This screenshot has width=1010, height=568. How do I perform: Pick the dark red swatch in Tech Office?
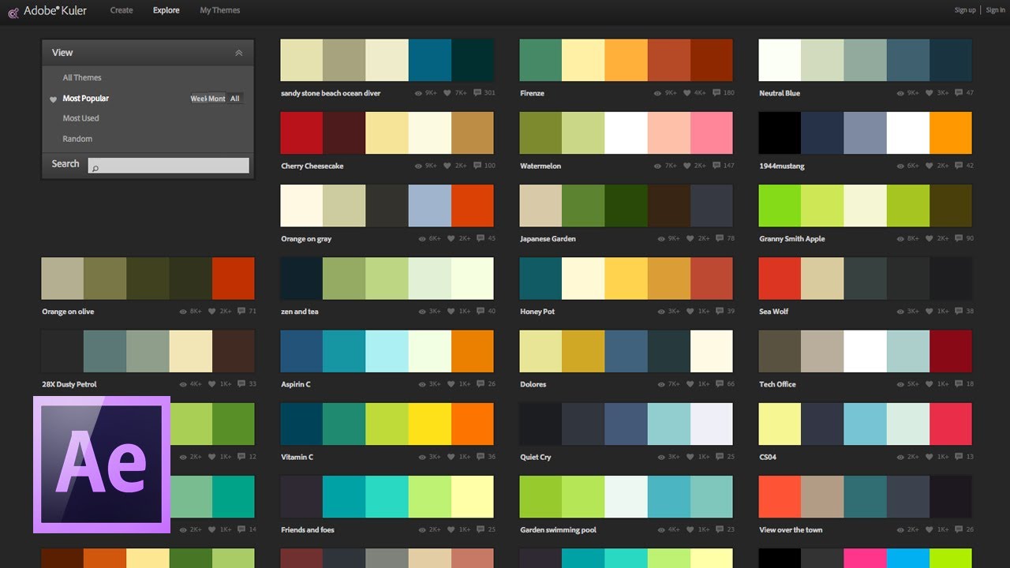pos(951,351)
